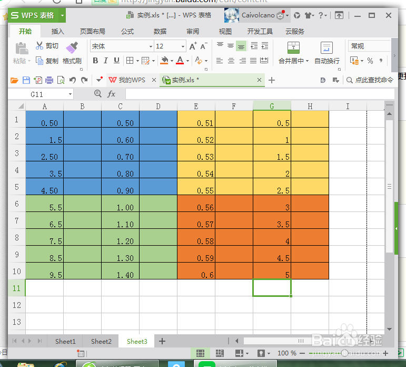
Task: Open the Formulas ribbon tab
Action: pos(127,32)
